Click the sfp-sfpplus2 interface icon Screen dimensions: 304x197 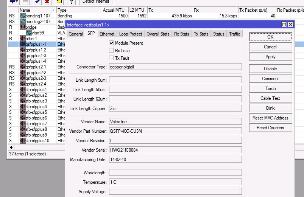[x=22, y=95]
